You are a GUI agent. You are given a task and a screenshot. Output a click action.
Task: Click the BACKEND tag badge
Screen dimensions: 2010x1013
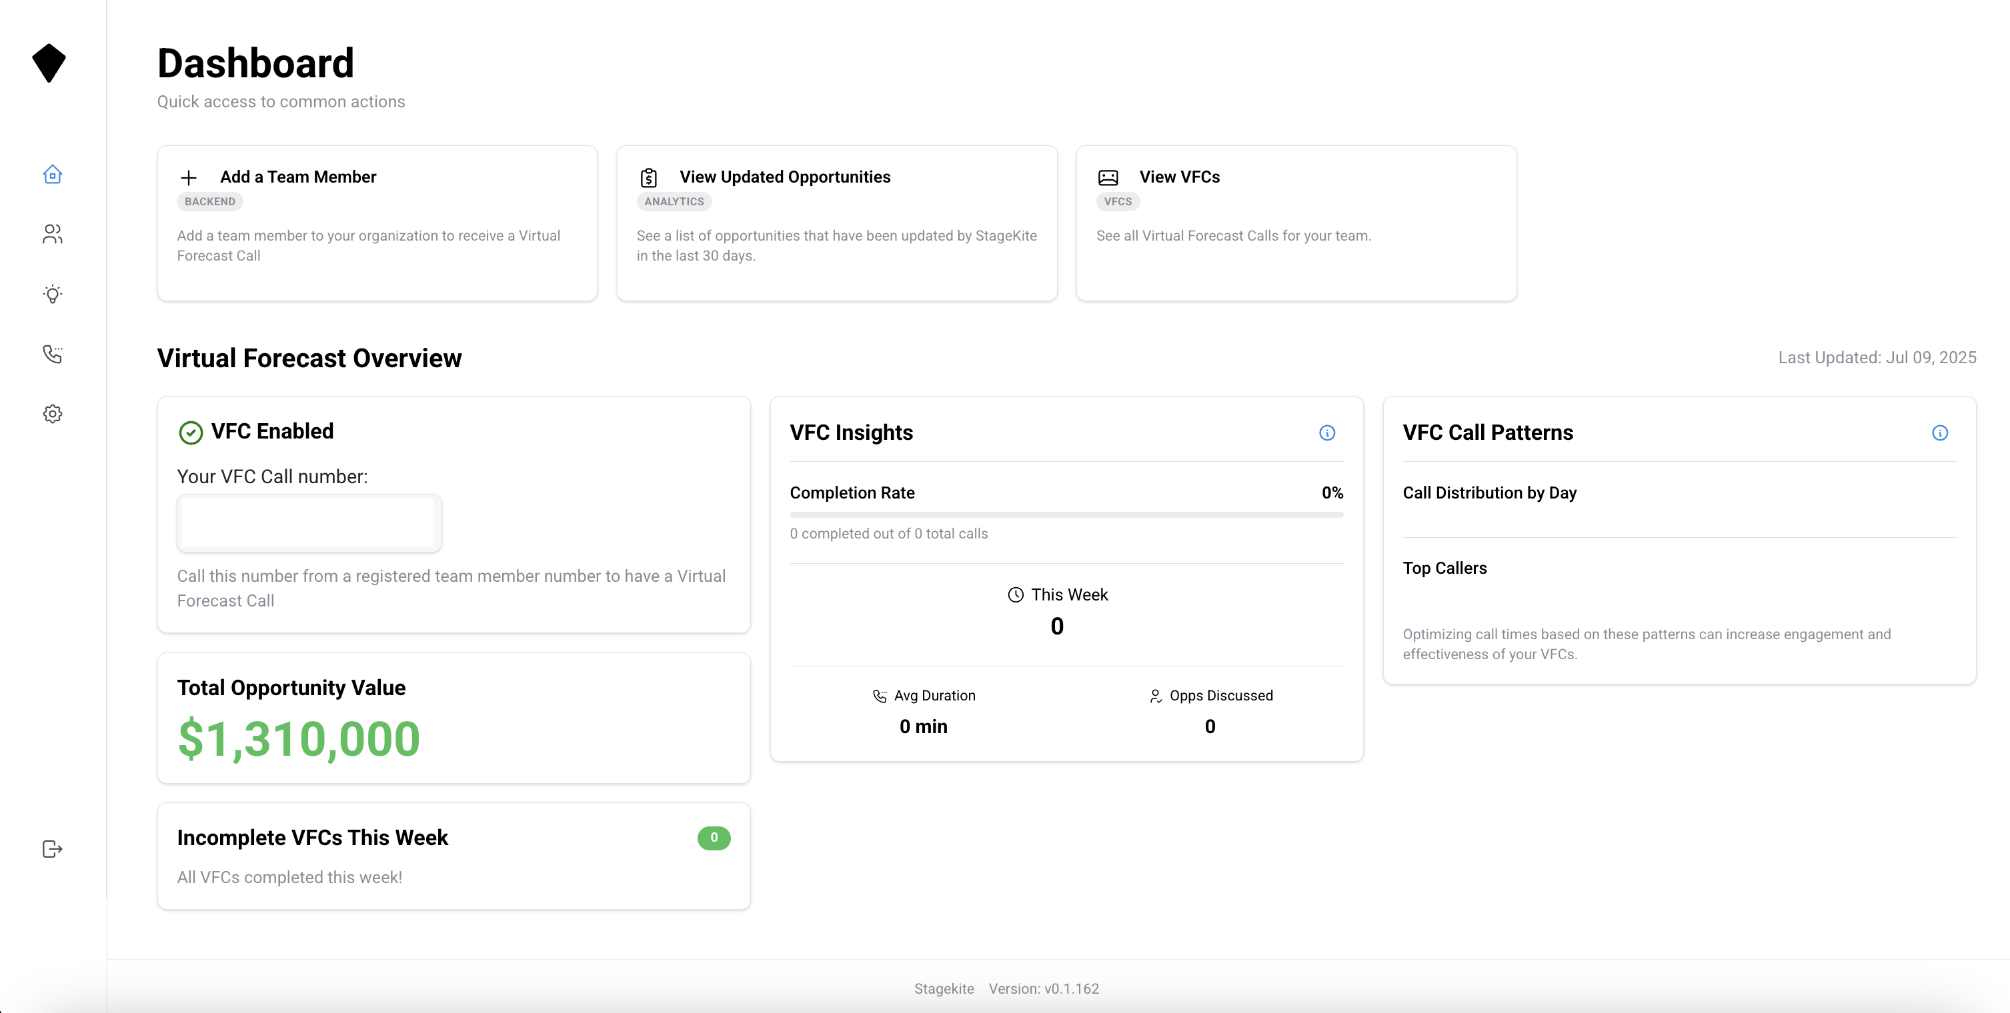(x=210, y=202)
